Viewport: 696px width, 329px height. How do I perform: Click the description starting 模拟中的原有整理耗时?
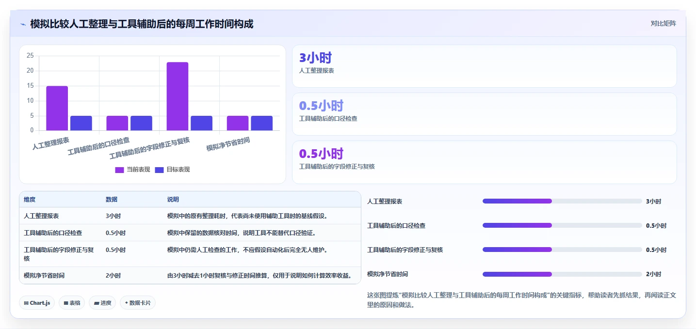247,216
